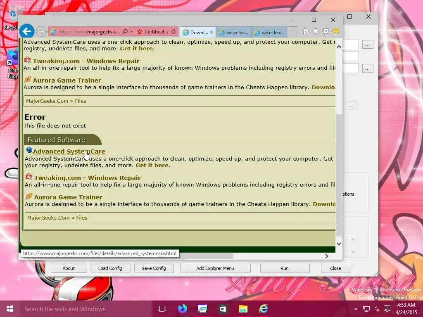Open lower Aurora Game Trainer link

(68, 197)
